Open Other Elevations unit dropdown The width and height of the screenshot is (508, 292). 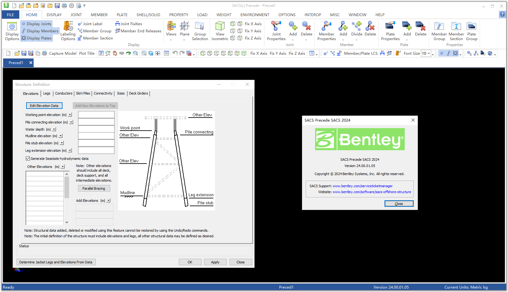[63, 167]
